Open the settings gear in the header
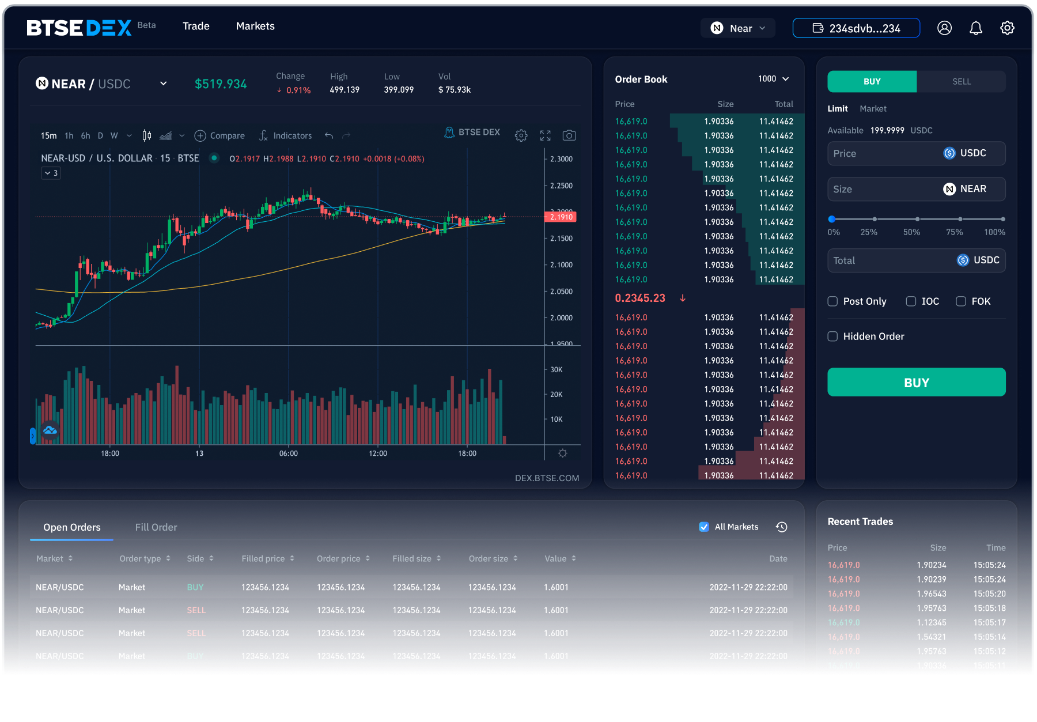The image size is (1037, 722). [1007, 28]
